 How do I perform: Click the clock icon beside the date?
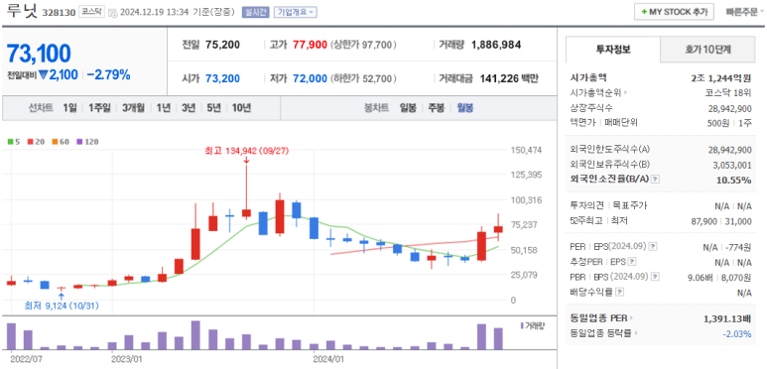pos(112,12)
